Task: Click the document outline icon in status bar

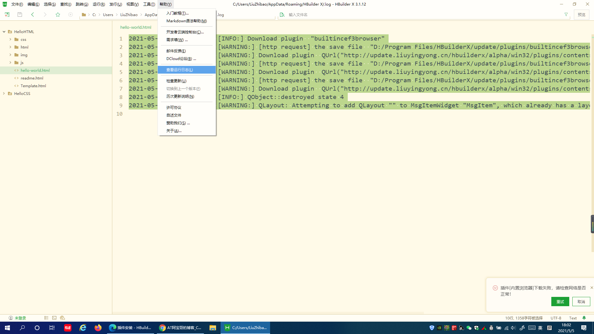Action: click(x=46, y=318)
